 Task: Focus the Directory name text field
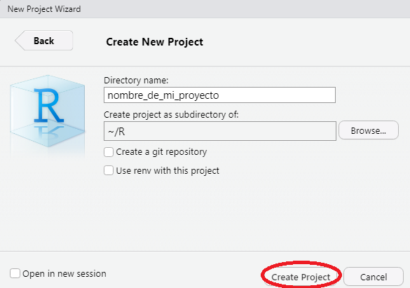219,95
